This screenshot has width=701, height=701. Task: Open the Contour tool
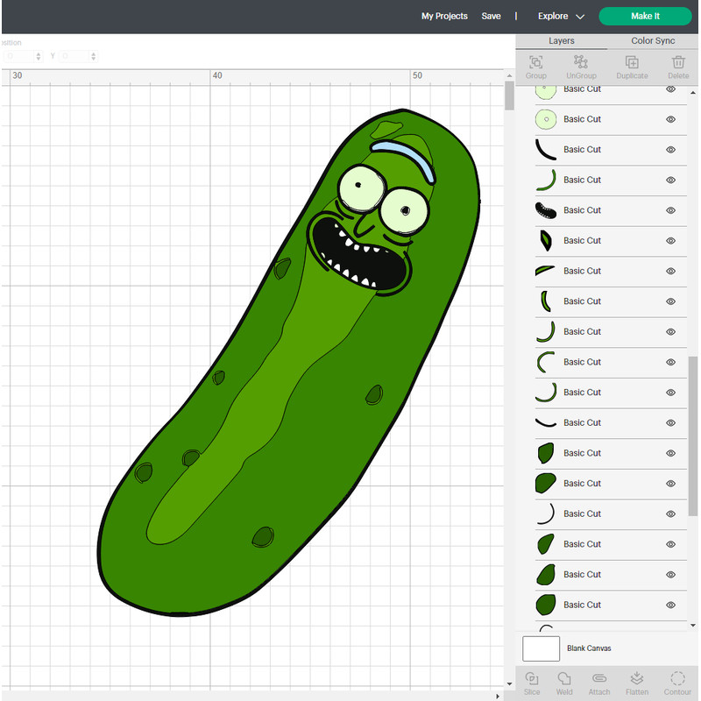pos(677,683)
